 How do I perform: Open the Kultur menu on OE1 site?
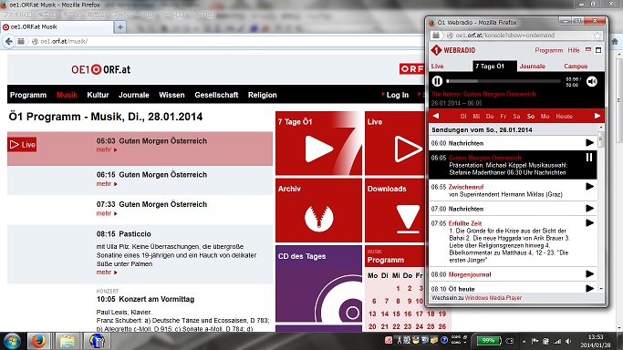98,95
